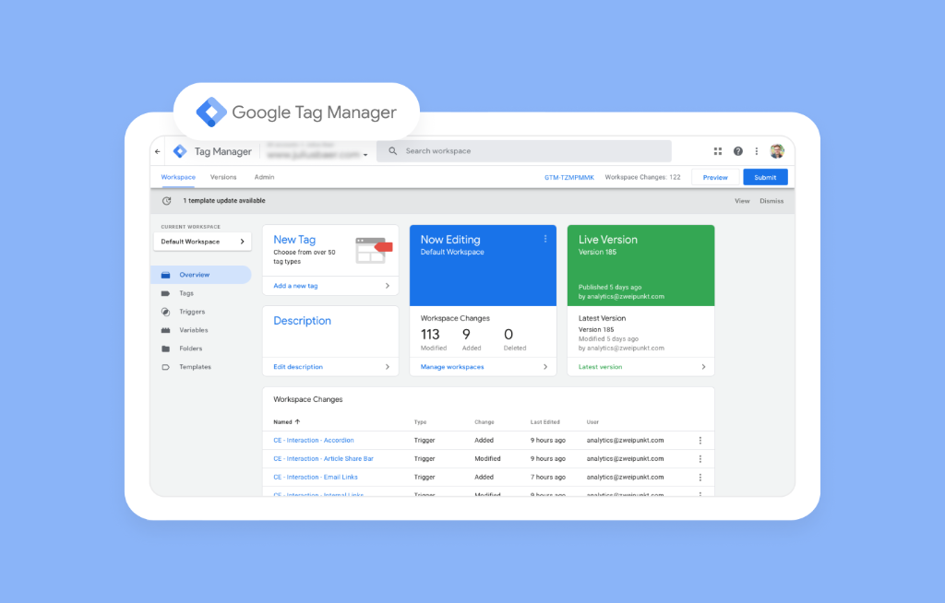Click the user profile avatar
Viewport: 945px width, 603px height.
(777, 151)
